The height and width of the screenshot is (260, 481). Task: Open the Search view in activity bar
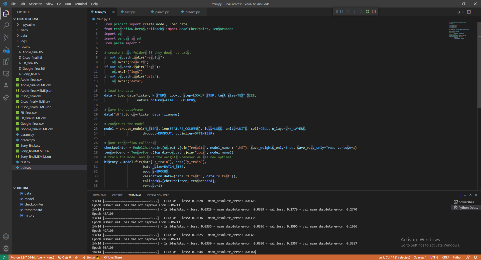6,25
